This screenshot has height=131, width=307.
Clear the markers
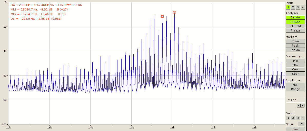click(295, 41)
